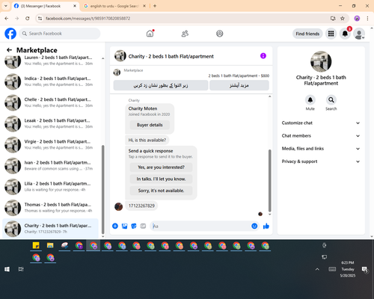
Task: Click the Urdu mark as pending button
Action: [x=161, y=85]
